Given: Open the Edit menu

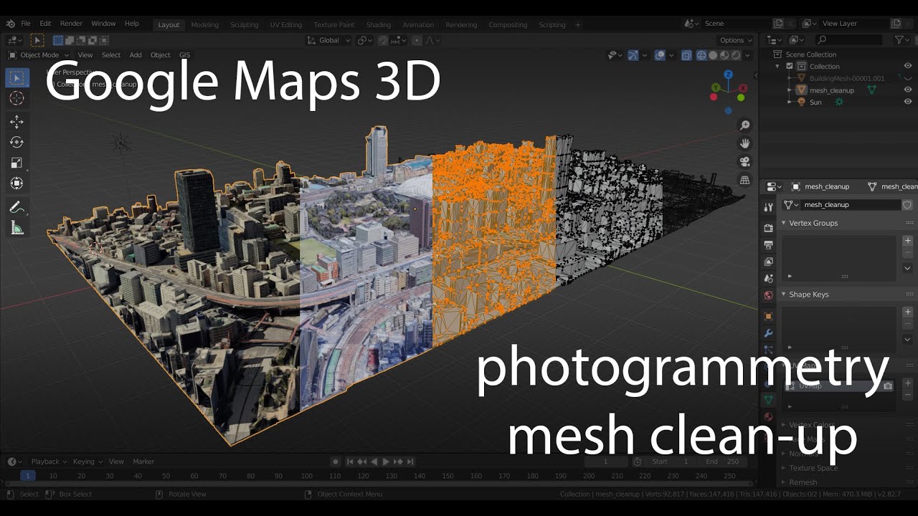Looking at the screenshot, I should click(45, 24).
